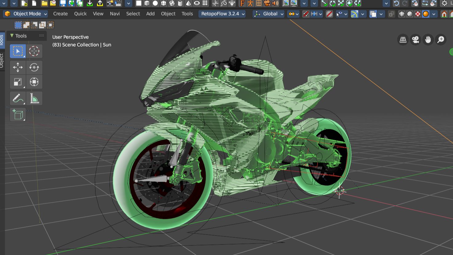Open the Add menu
The width and height of the screenshot is (453, 255).
tap(150, 14)
